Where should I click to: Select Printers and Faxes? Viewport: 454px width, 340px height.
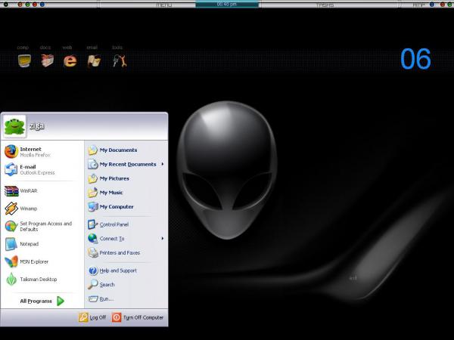pos(119,252)
